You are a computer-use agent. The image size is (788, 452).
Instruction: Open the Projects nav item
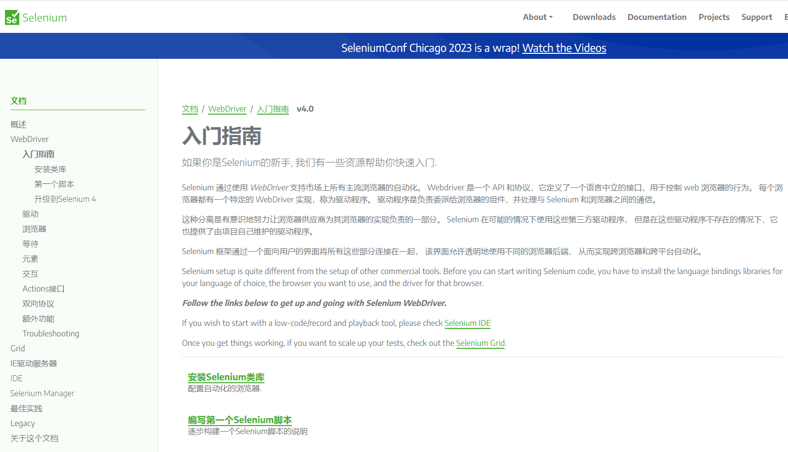coord(714,17)
